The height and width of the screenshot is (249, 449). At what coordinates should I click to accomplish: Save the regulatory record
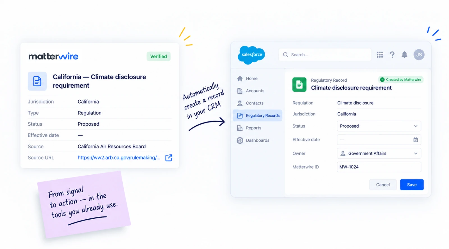pyautogui.click(x=412, y=185)
